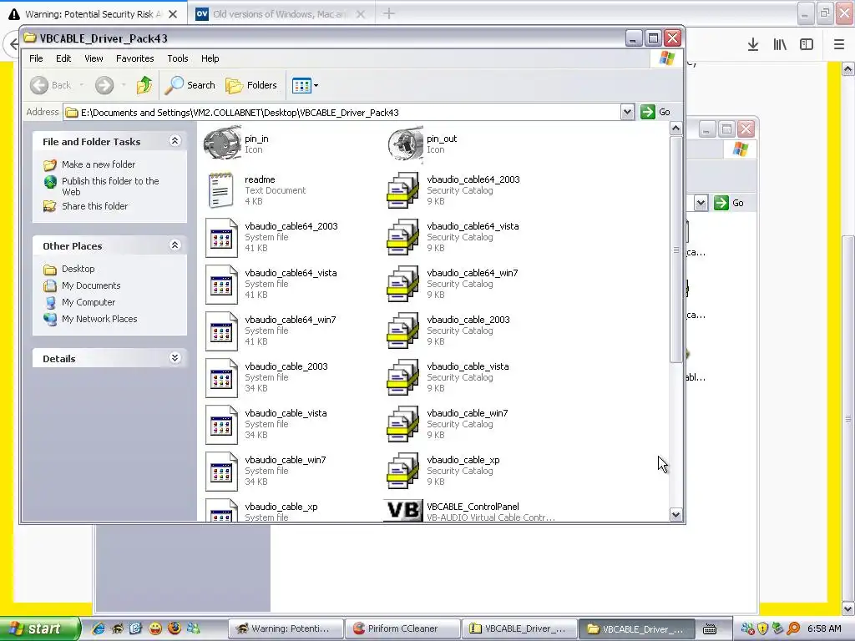Select vbaudio_cable_xp system file icon

221,510
